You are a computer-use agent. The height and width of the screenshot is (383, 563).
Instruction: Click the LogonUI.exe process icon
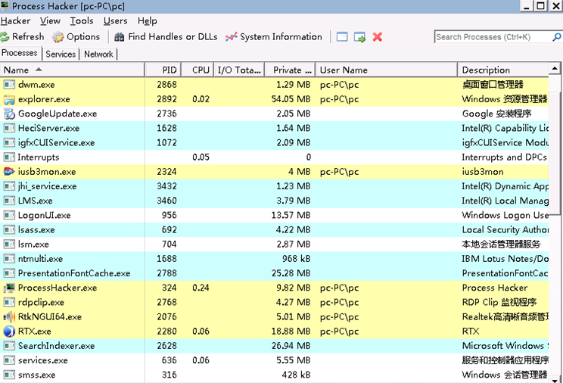point(9,215)
